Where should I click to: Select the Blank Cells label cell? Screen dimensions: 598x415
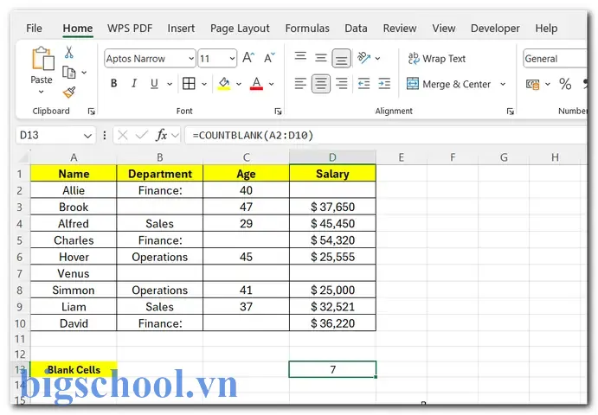(74, 370)
